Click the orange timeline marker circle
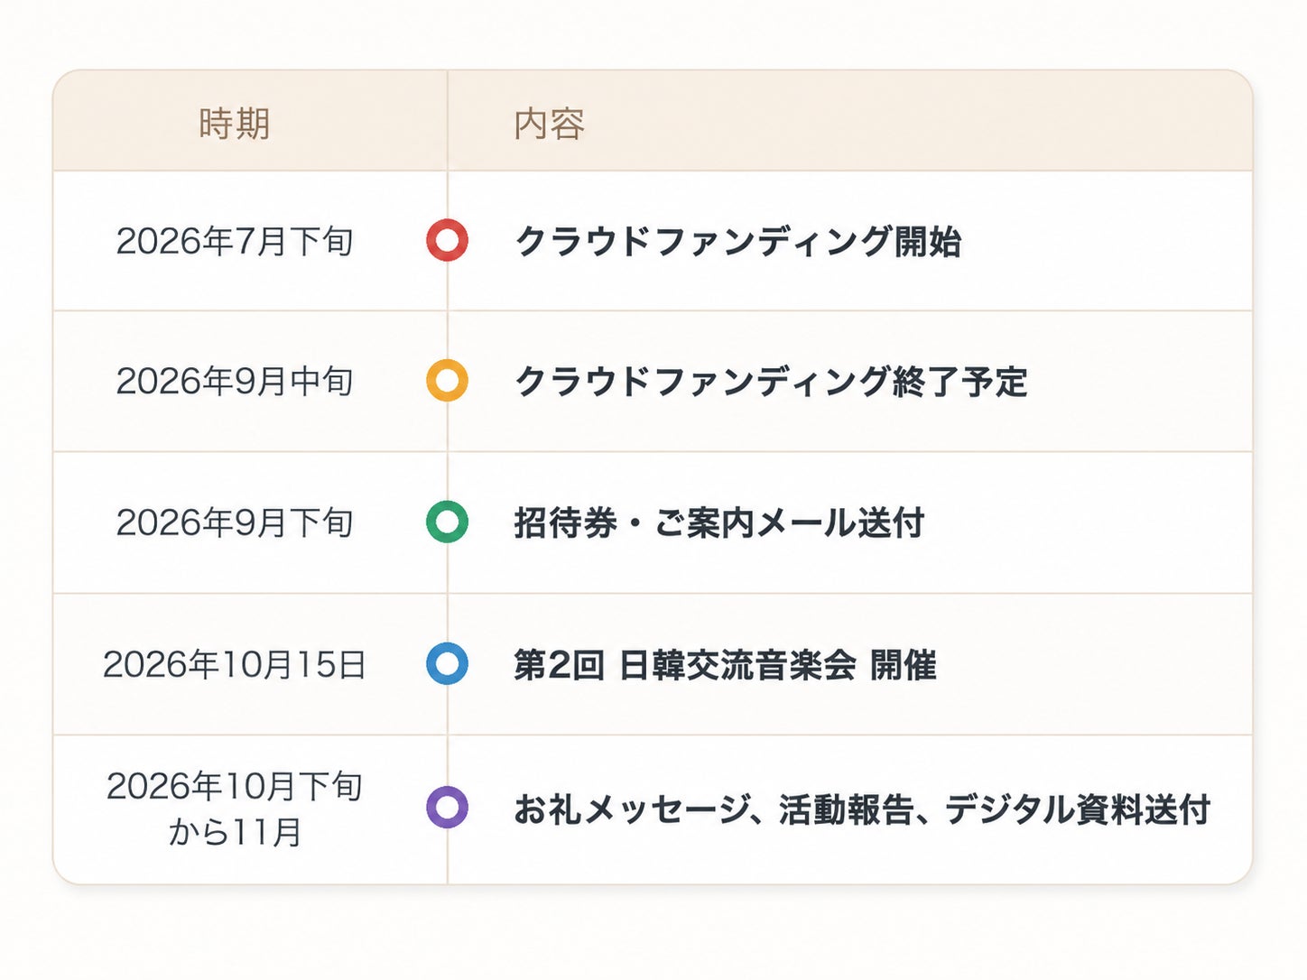Screen dimensions: 1307x980 447,381
